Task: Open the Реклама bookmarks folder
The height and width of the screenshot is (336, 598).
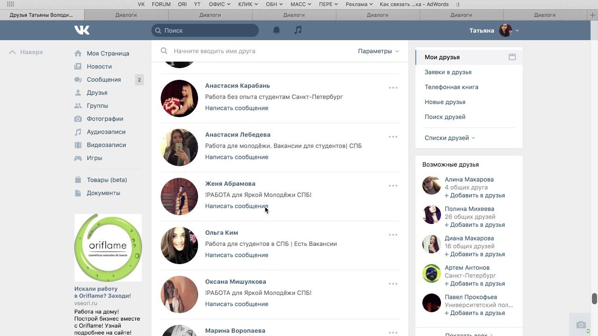Action: pos(359,4)
